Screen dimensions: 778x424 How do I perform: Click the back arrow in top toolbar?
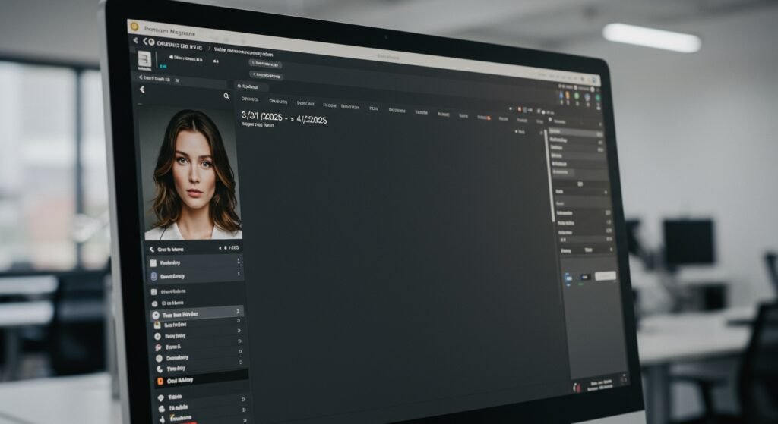(136, 41)
